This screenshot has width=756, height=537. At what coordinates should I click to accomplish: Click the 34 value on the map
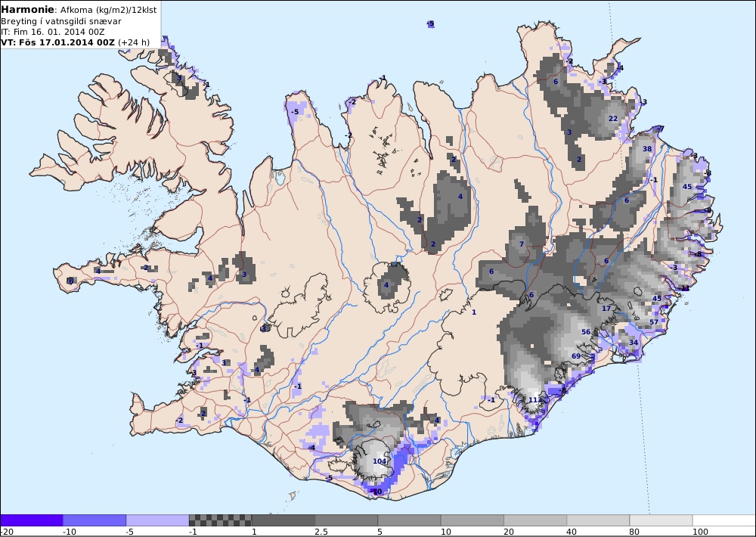click(634, 343)
